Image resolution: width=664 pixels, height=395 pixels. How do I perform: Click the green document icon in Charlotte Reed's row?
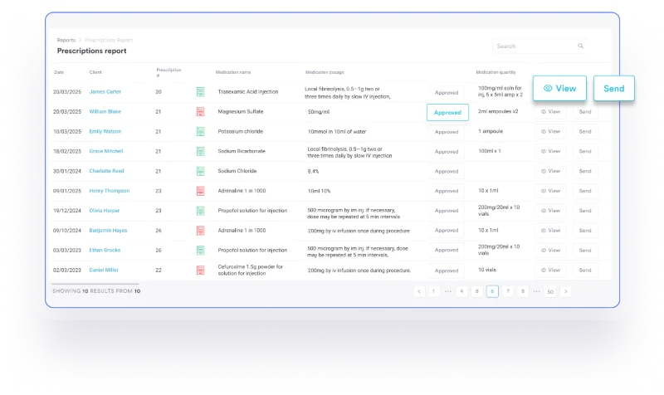[200, 171]
